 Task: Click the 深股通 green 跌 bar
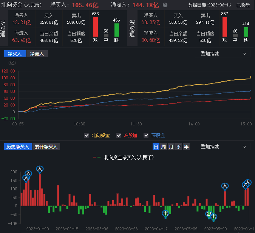246,31
